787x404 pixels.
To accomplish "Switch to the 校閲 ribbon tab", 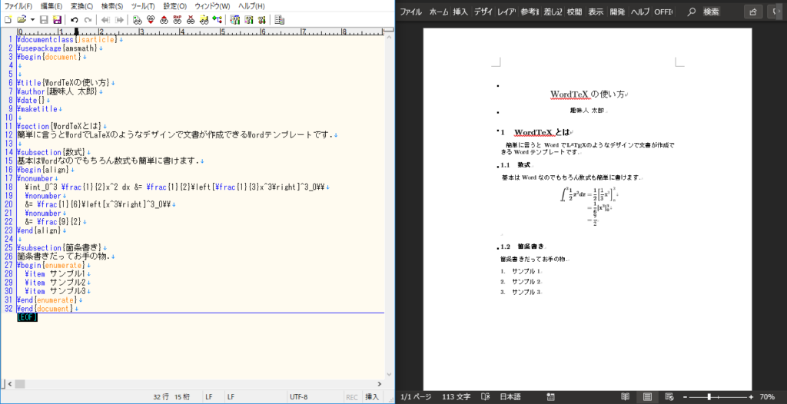I will point(574,12).
